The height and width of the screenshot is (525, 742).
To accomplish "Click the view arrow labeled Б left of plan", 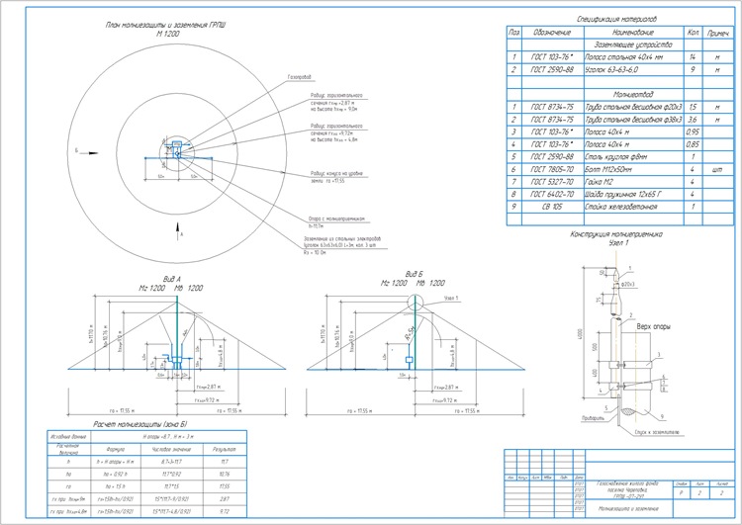I will (x=87, y=152).
